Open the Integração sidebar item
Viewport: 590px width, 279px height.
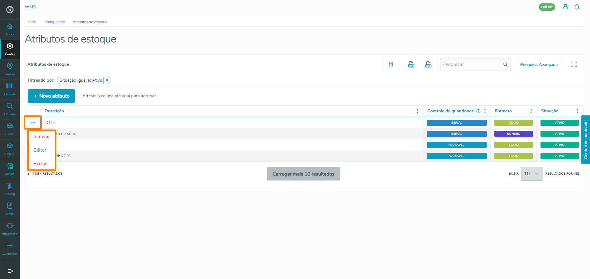[x=10, y=229]
